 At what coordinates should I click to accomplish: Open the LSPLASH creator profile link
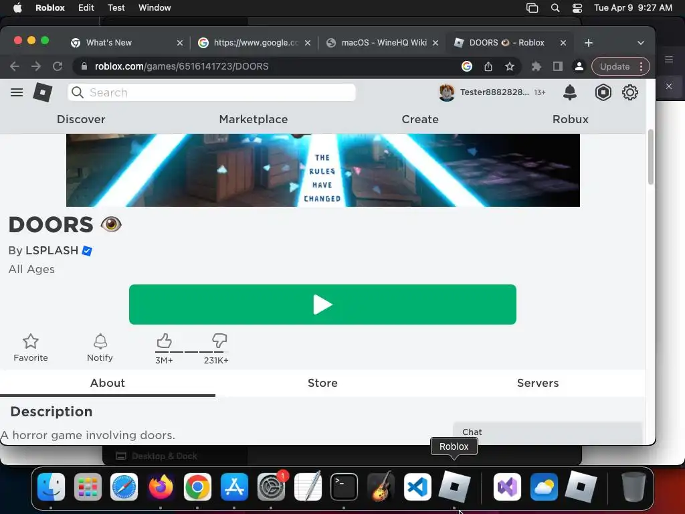(x=52, y=250)
